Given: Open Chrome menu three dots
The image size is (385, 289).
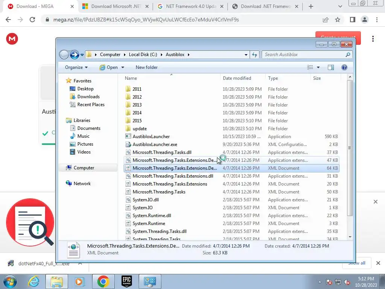Looking at the screenshot, I should [377, 20].
